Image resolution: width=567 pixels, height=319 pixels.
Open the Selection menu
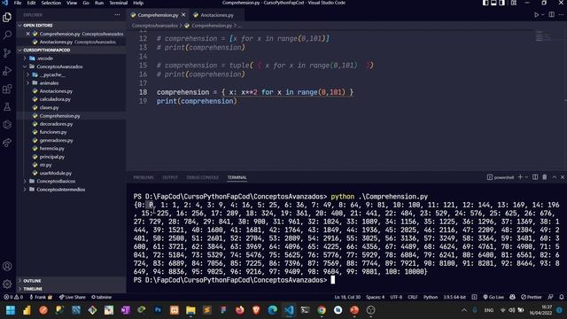[51, 3]
